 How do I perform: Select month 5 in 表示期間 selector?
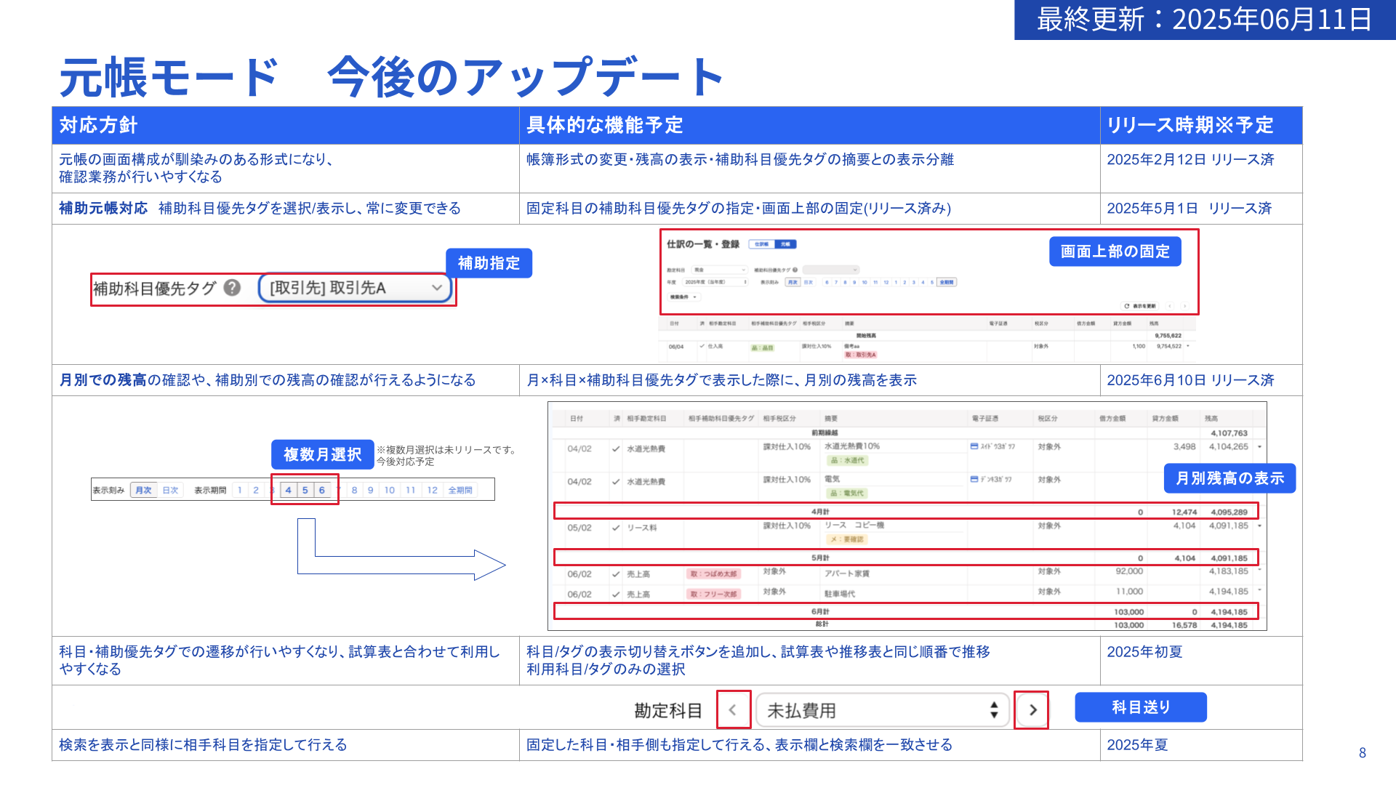click(x=305, y=490)
